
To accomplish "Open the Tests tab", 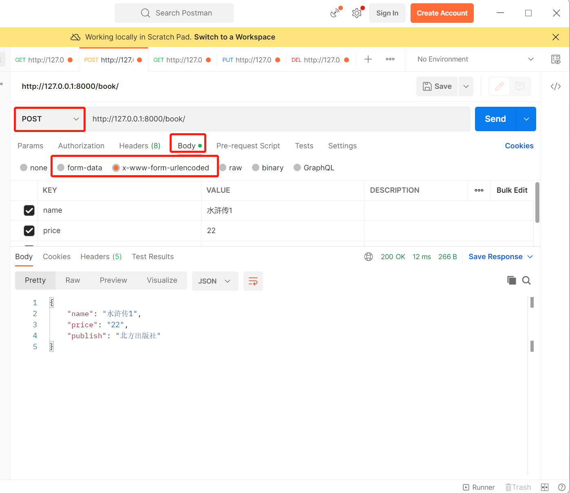I will (x=304, y=146).
